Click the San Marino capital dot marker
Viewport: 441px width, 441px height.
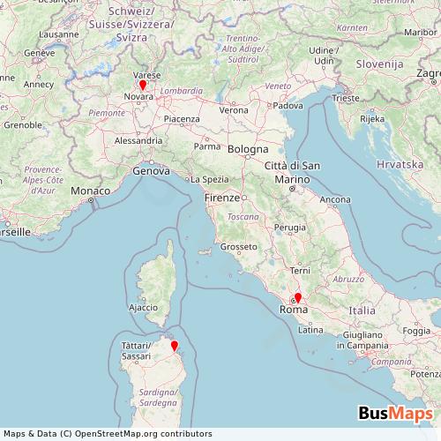(x=292, y=189)
